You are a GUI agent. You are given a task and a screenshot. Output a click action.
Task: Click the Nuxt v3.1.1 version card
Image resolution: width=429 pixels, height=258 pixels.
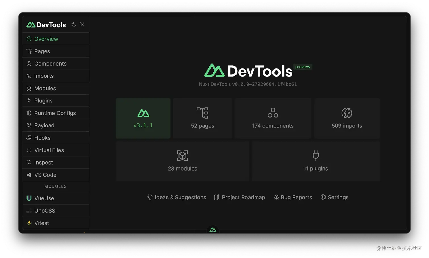[143, 118]
